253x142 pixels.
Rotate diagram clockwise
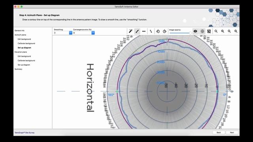coord(164,32)
